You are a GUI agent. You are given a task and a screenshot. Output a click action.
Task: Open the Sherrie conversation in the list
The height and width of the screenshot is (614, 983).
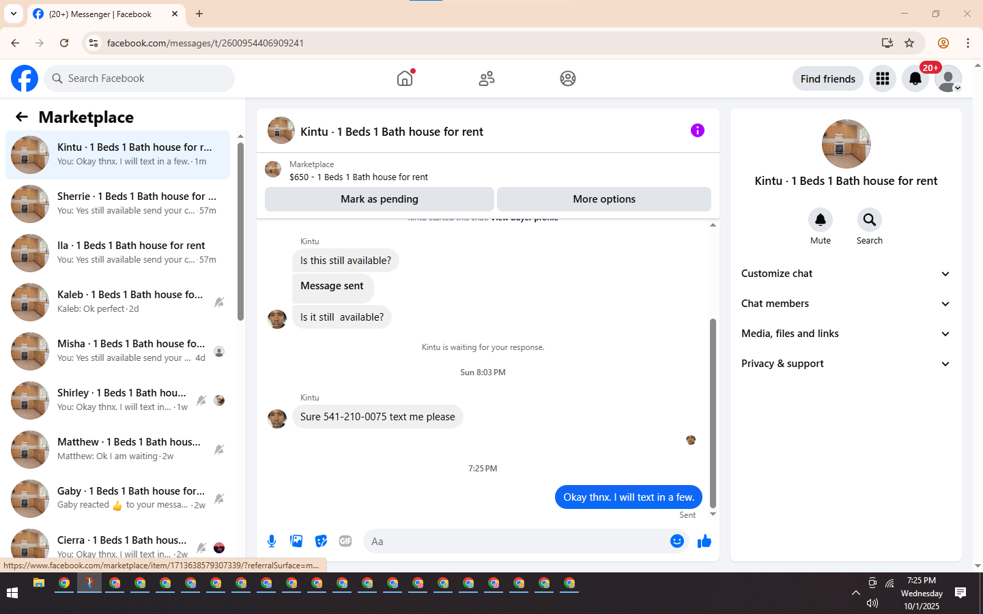point(117,204)
